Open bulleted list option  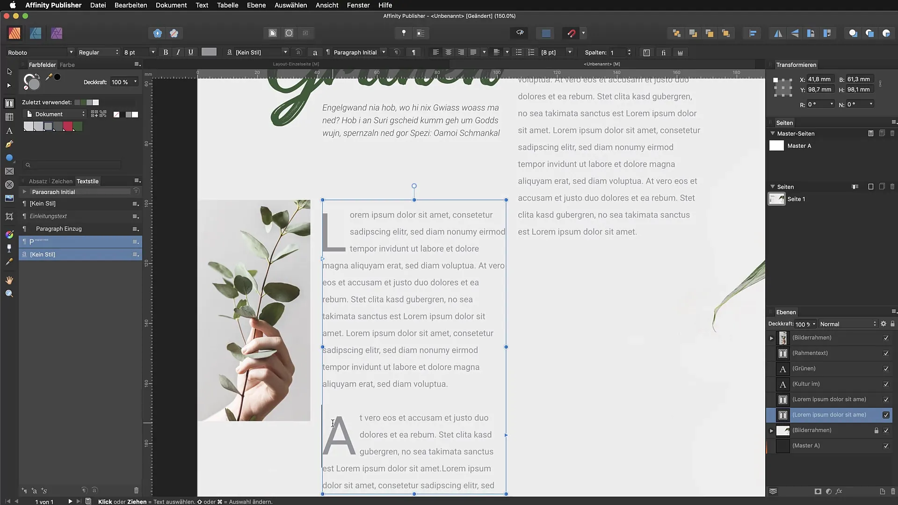[519, 52]
